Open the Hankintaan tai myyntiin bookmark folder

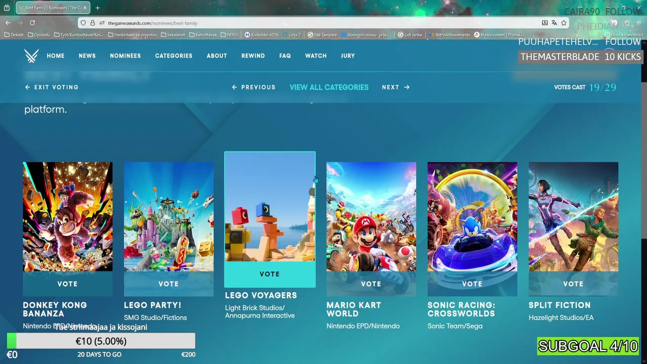(x=132, y=35)
